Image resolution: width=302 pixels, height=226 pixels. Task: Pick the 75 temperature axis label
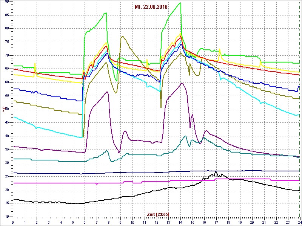coord(7,42)
